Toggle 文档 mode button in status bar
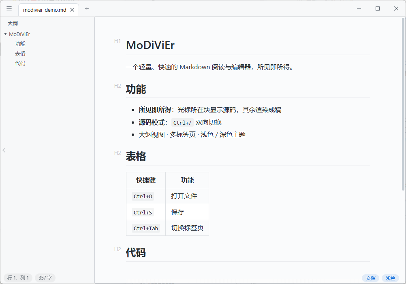406x284 pixels. click(370, 278)
